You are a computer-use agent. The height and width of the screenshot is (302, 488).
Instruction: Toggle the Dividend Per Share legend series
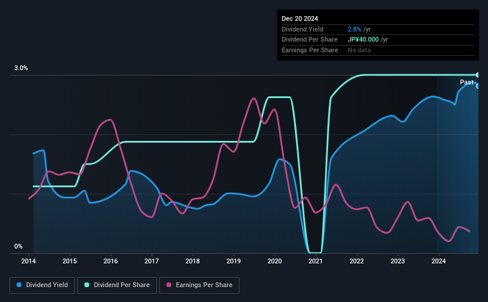pos(117,285)
